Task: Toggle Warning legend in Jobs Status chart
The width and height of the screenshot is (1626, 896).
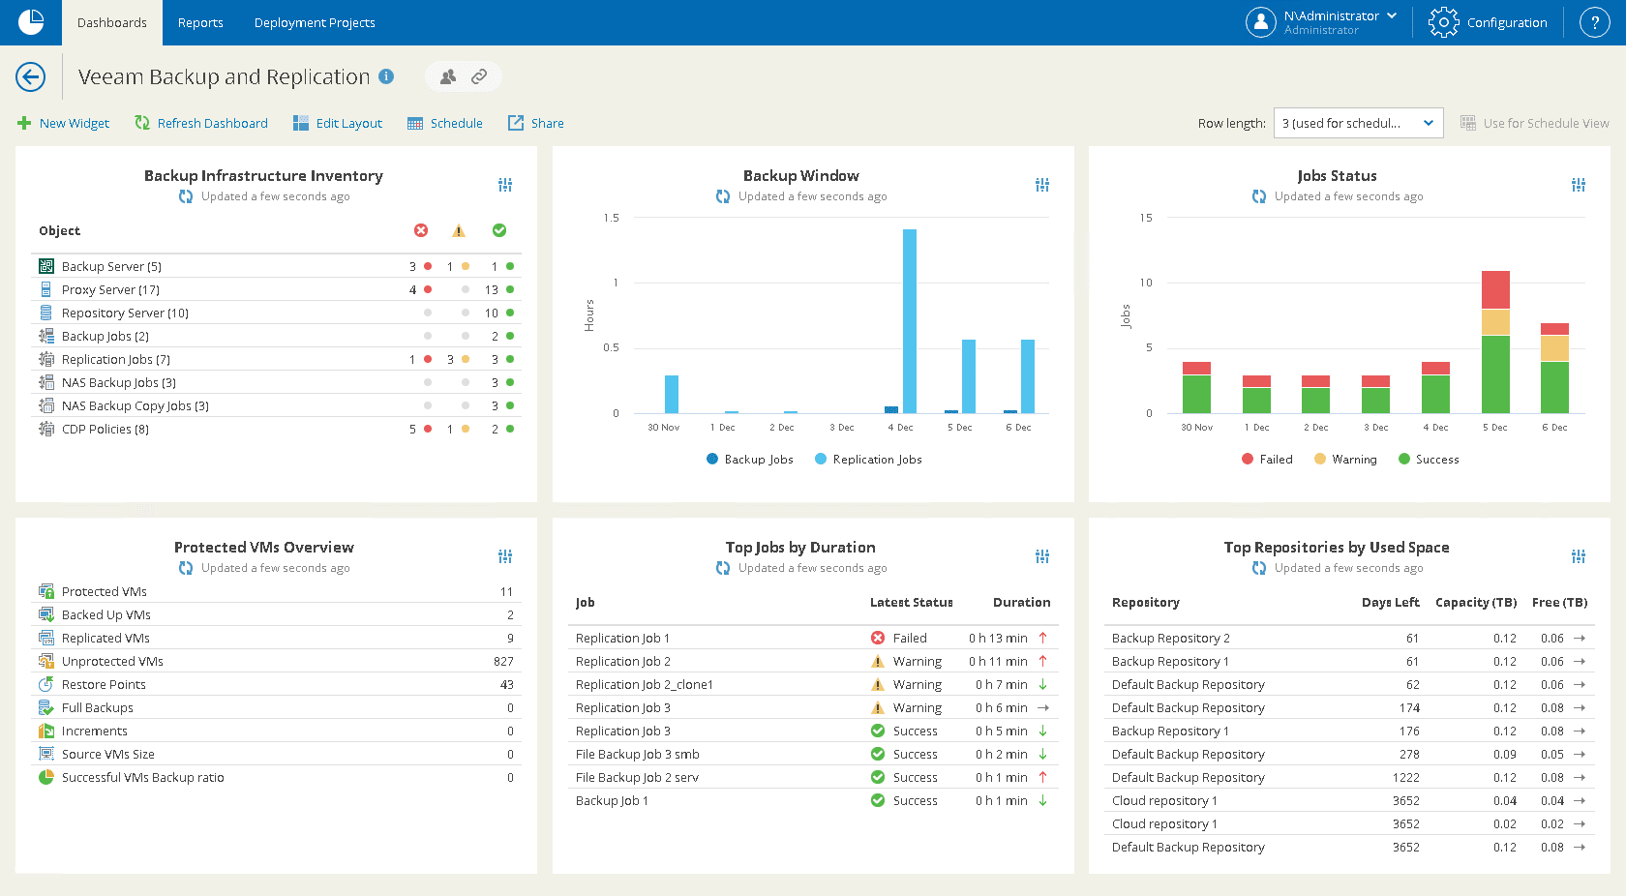Action: (1345, 460)
